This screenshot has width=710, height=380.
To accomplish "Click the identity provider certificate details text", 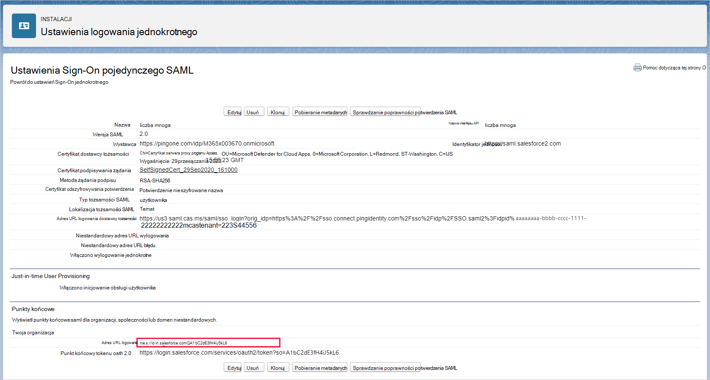I will [296, 157].
